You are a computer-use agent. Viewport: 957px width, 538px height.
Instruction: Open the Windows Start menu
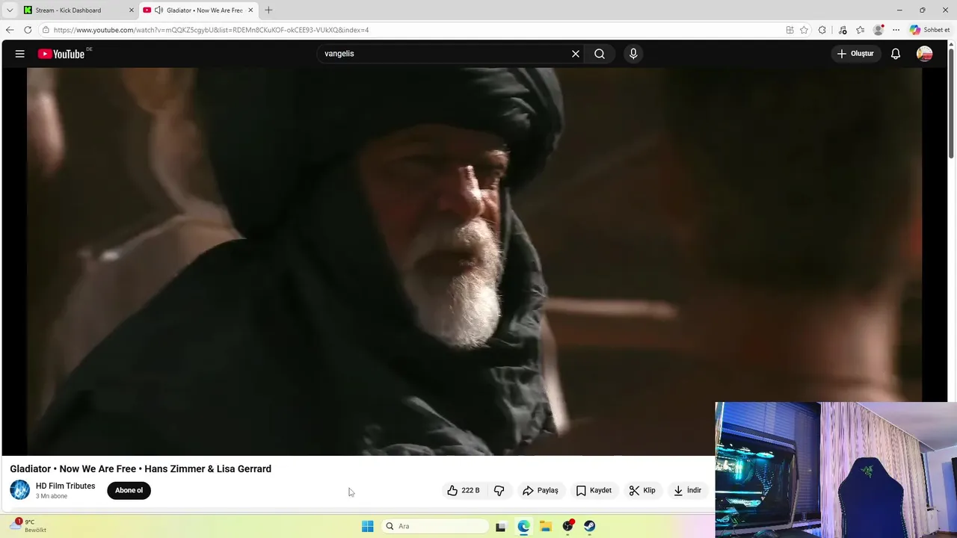click(367, 526)
